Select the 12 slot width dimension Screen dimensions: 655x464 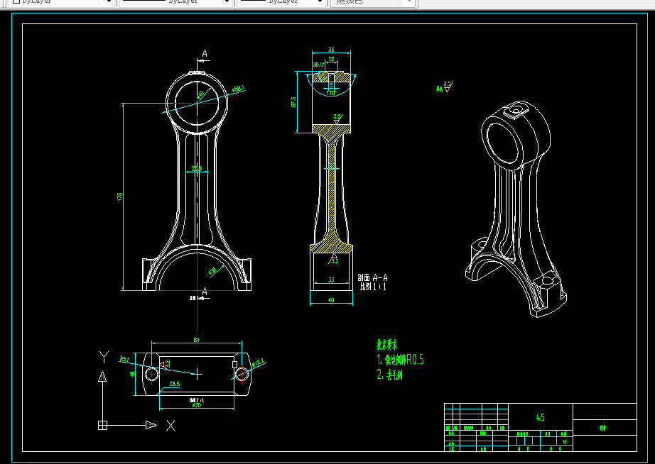pyautogui.click(x=331, y=59)
